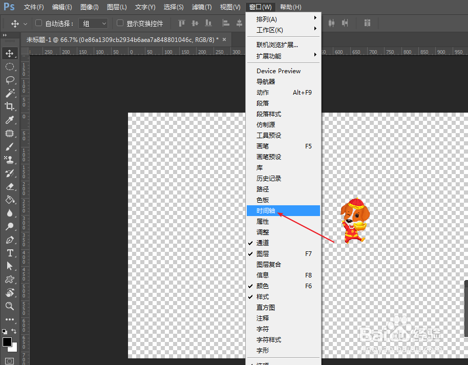Screen dimensions: 468x365
Task: Open 历史记录 from the Window menu
Action: pos(269,178)
